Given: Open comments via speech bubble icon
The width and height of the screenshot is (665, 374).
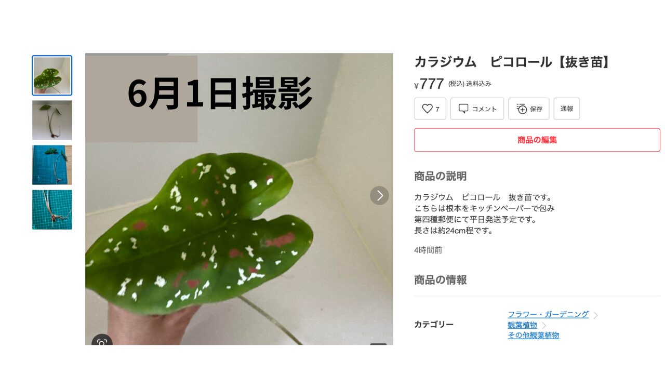Looking at the screenshot, I should (463, 109).
